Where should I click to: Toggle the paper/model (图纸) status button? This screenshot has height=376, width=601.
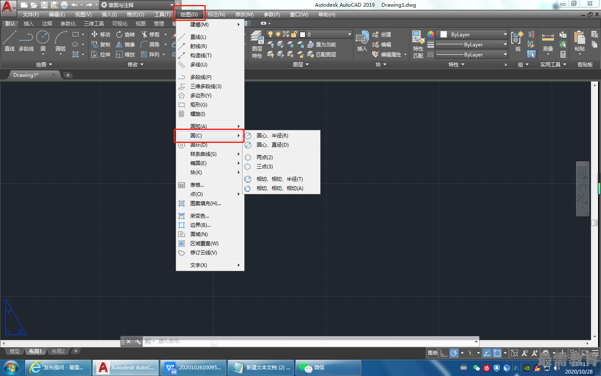(x=432, y=353)
